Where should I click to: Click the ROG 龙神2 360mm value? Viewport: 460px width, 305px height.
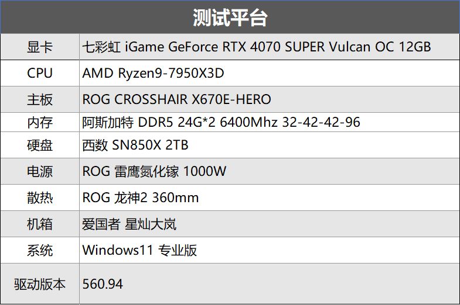pyautogui.click(x=141, y=197)
